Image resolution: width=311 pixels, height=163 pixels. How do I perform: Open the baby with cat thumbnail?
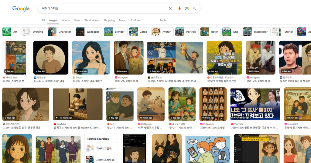[x=151, y=104]
